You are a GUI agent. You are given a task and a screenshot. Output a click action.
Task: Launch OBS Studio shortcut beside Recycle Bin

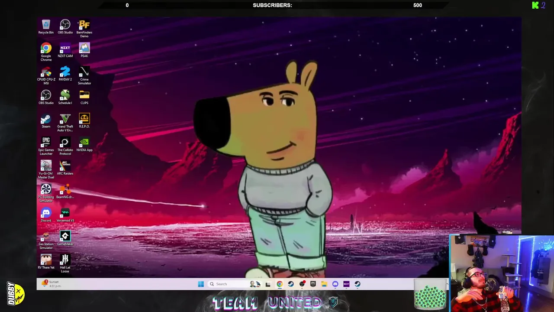(65, 27)
